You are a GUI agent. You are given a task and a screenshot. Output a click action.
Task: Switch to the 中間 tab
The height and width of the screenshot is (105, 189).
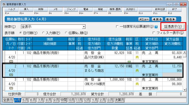(x=64, y=100)
